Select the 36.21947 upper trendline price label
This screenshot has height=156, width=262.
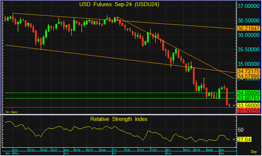click(x=248, y=28)
